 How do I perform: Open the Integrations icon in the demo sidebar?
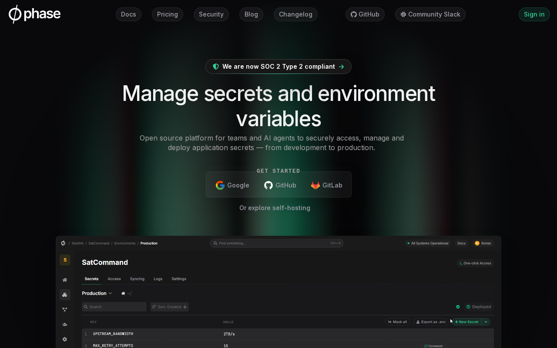(x=65, y=310)
